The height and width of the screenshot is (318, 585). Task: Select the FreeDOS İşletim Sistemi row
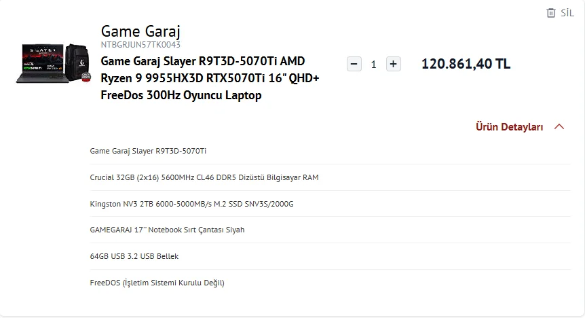[330, 283]
